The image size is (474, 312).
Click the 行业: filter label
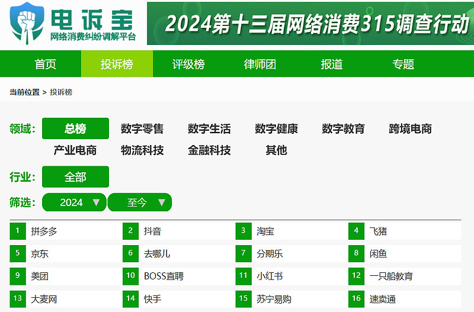(23, 177)
